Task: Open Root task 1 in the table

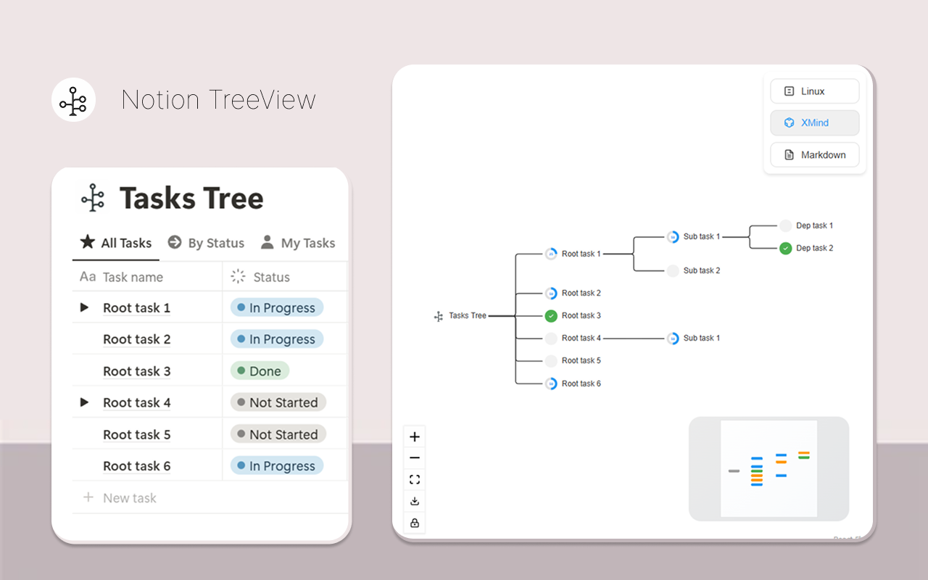Action: [136, 308]
